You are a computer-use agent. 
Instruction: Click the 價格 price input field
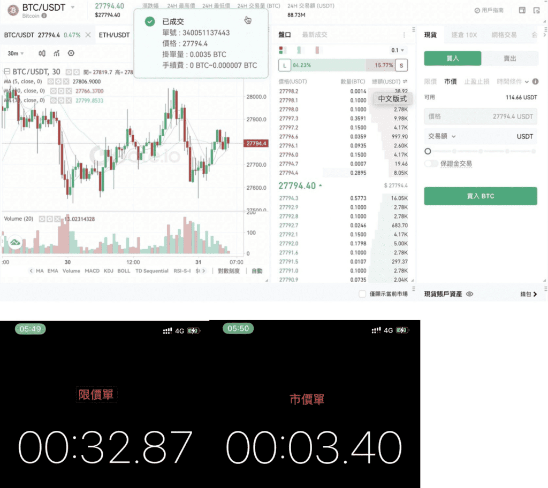481,116
